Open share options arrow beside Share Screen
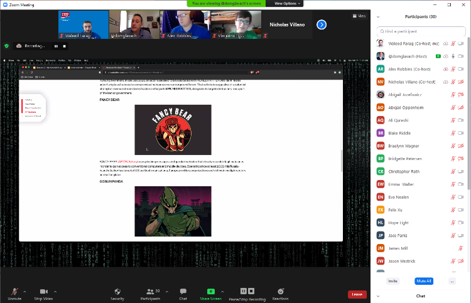471x303 pixels. (x=222, y=292)
